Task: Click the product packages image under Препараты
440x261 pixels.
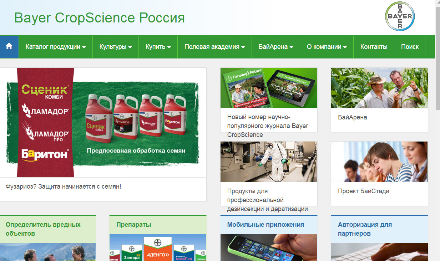Action: [x=158, y=247]
